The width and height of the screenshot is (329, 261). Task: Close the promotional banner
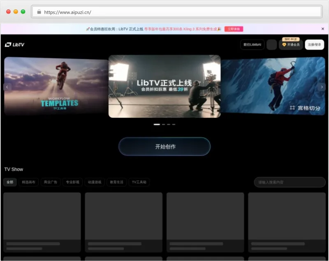pos(323,29)
